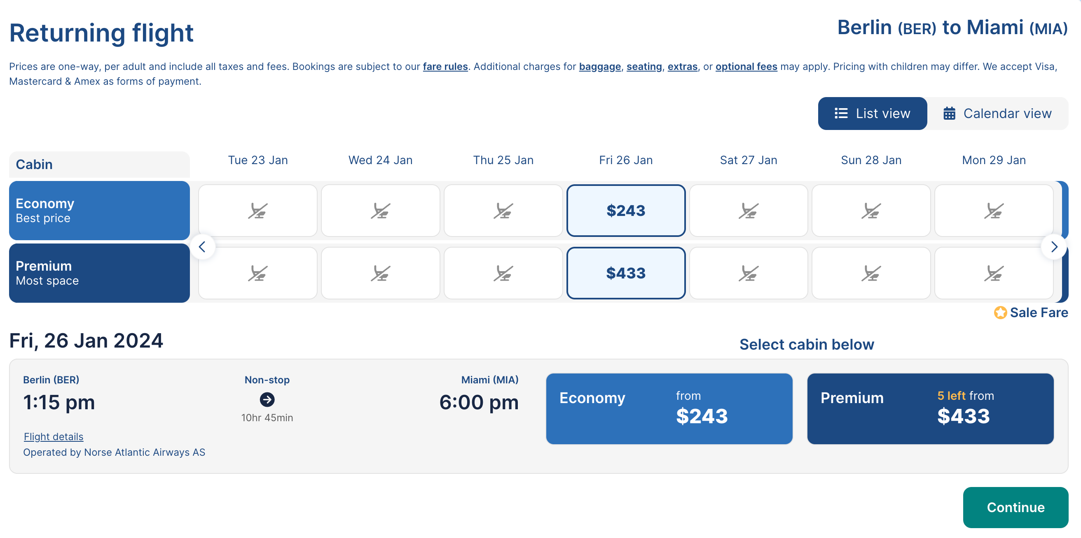This screenshot has height=538, width=1081.
Task: Click unavailable Economy seat icon for Sat 27 Jan
Action: (x=748, y=211)
